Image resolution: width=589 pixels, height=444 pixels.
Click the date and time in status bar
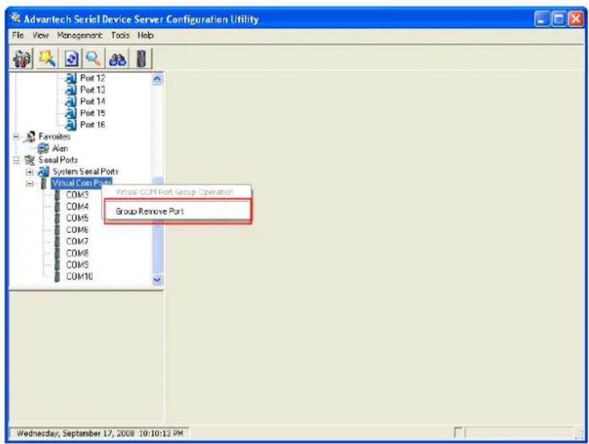tap(100, 433)
